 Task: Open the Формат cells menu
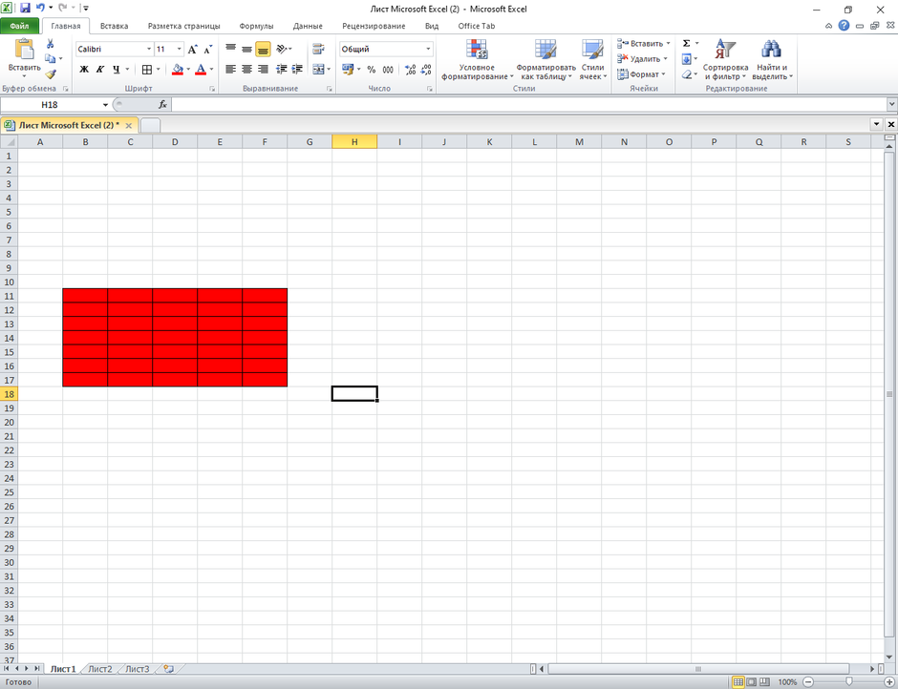[641, 74]
